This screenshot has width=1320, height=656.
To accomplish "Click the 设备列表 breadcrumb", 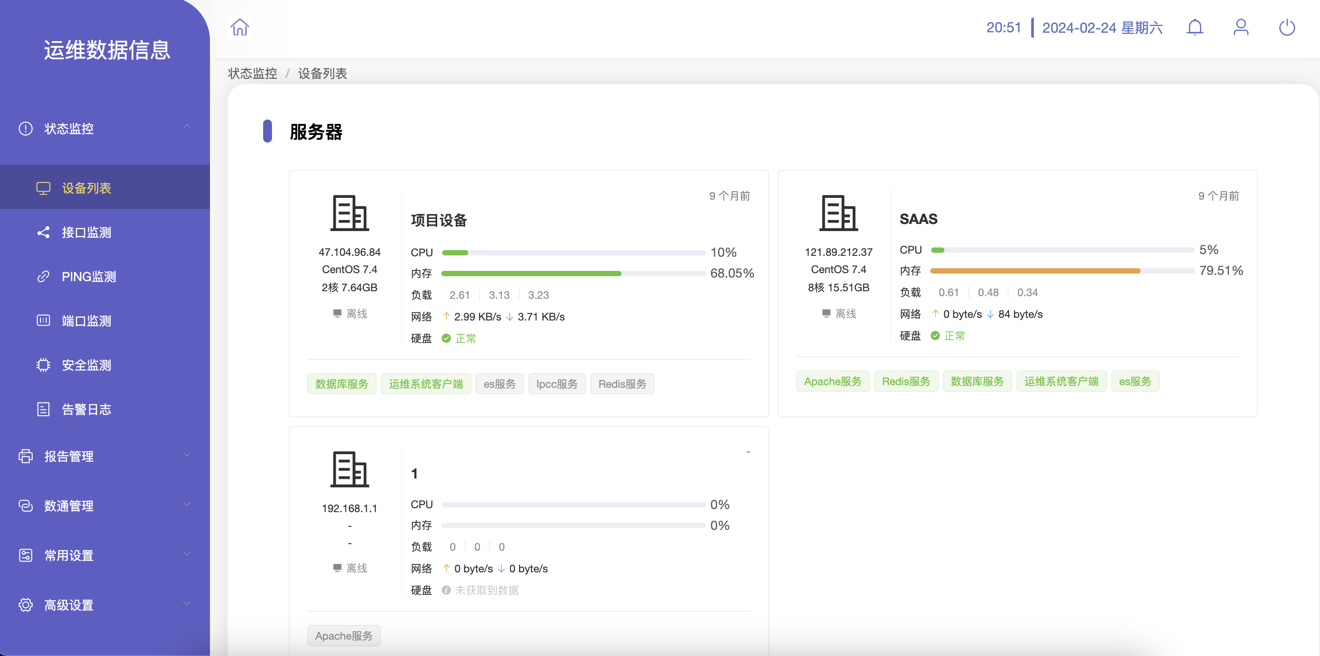I will (322, 73).
